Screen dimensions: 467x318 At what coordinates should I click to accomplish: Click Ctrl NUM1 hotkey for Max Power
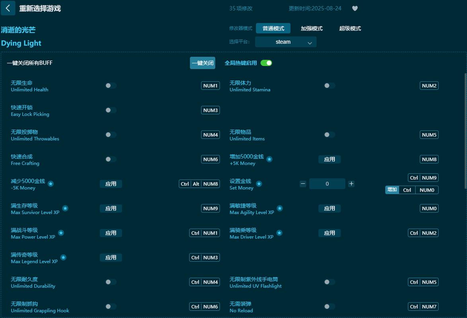coord(204,233)
